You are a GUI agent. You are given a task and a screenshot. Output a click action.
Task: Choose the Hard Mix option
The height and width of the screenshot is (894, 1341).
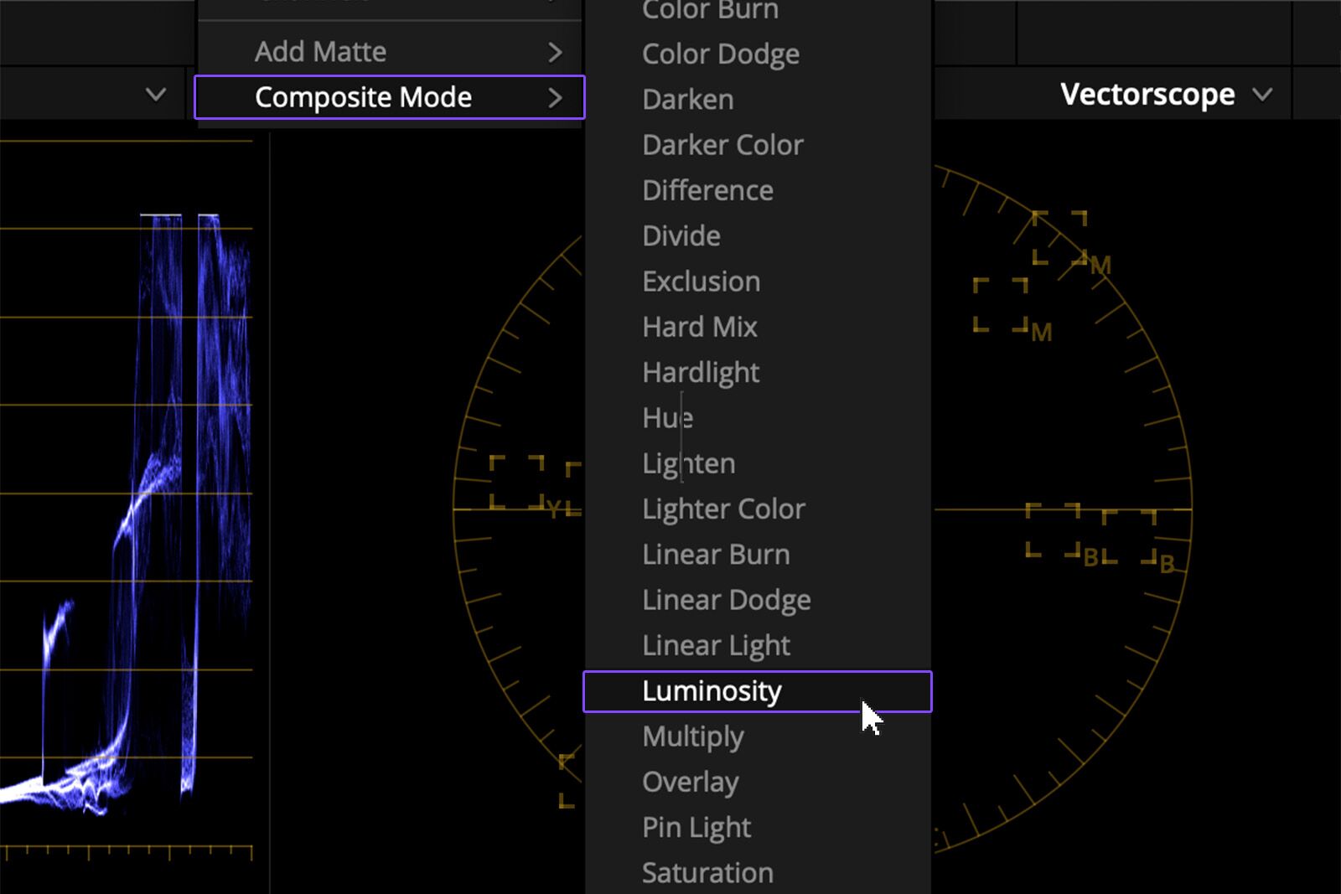click(698, 326)
